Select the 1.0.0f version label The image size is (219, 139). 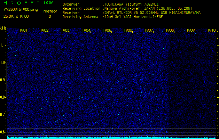pyautogui.click(x=48, y=3)
